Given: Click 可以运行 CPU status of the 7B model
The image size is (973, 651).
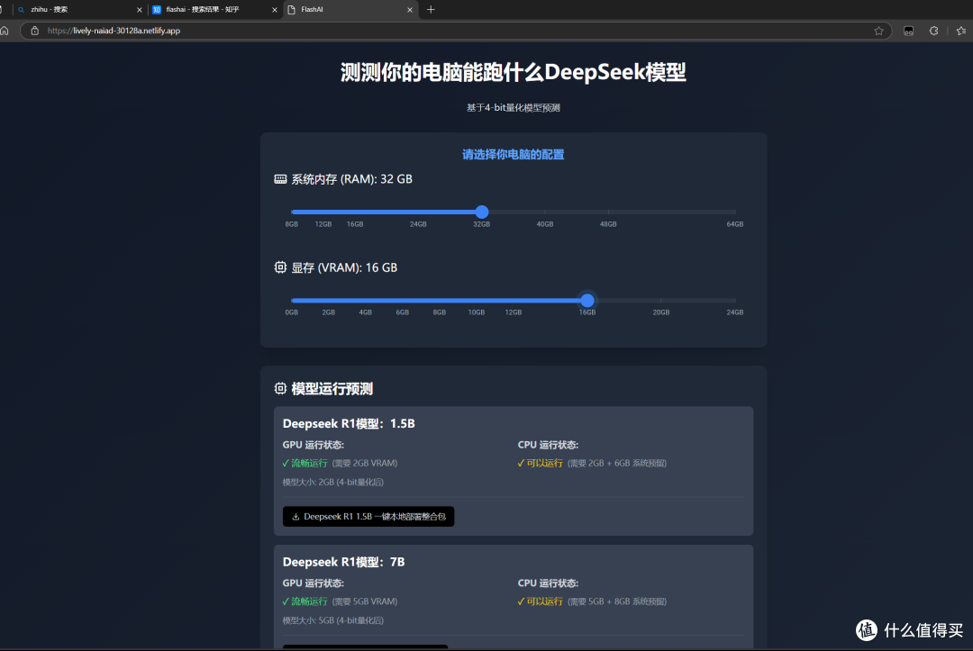Looking at the screenshot, I should click(x=541, y=601).
